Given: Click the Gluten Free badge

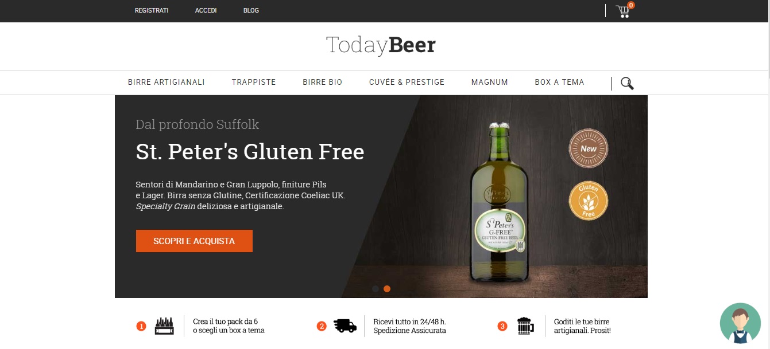Looking at the screenshot, I should tap(589, 201).
